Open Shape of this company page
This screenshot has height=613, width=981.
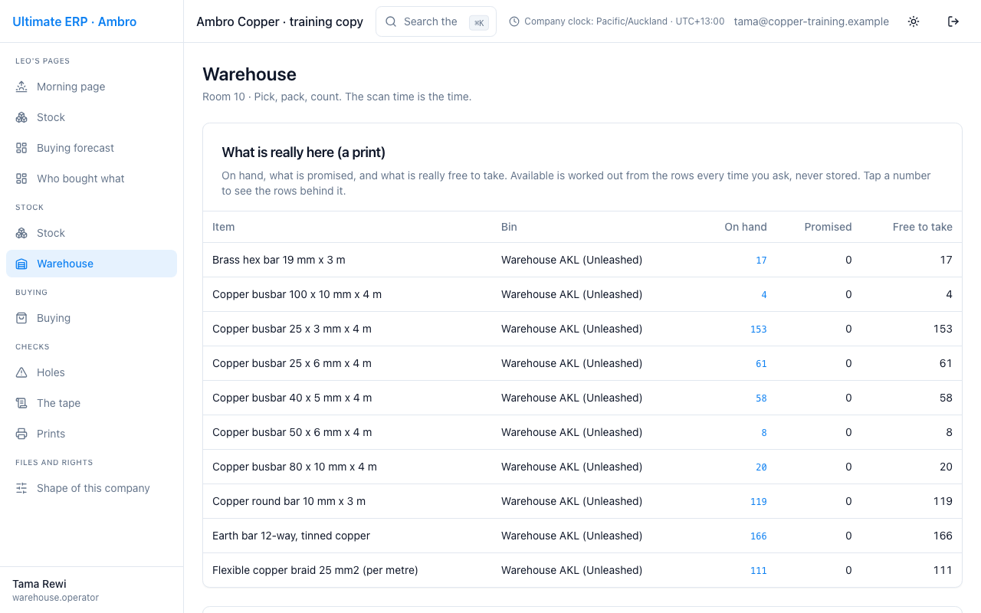click(x=91, y=488)
